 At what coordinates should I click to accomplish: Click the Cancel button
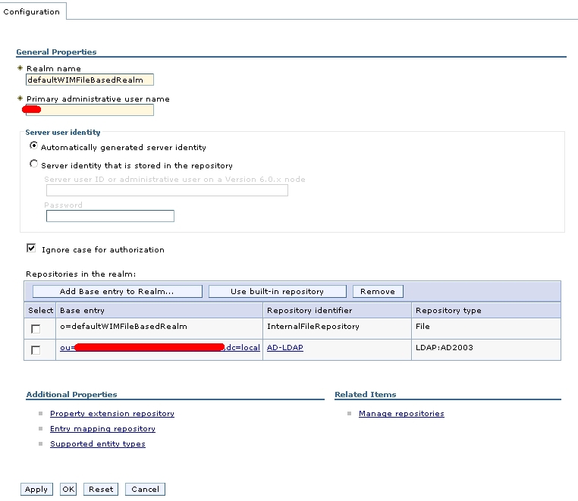[x=145, y=489]
